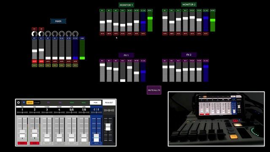Click the IN 3 label in FX 1 section
This screenshot has width=270, height=152.
[116, 61]
